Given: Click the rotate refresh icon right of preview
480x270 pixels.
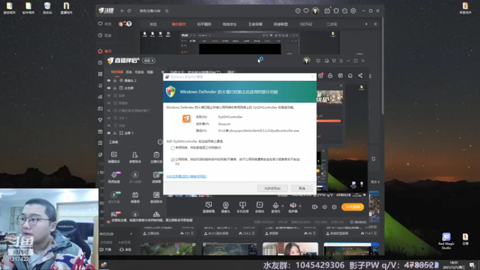Looking at the screenshot, I should pos(373,159).
